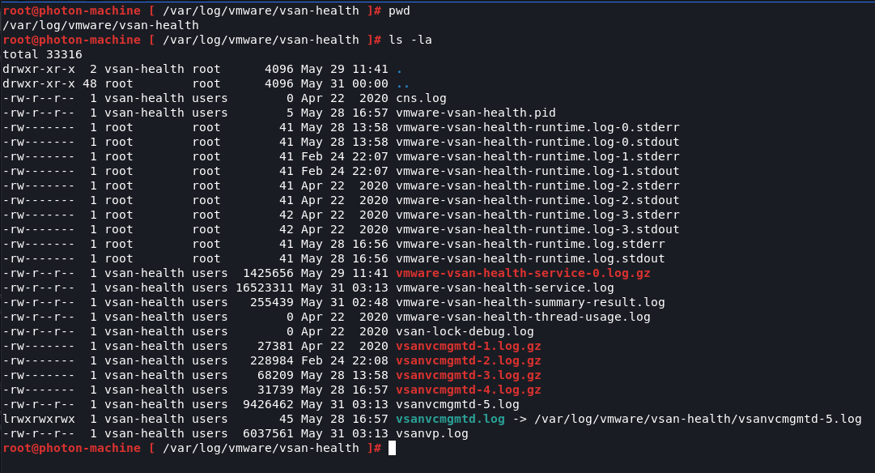Click vmware-vsan-health-runtime.log-0.stdout filename

[537, 142]
